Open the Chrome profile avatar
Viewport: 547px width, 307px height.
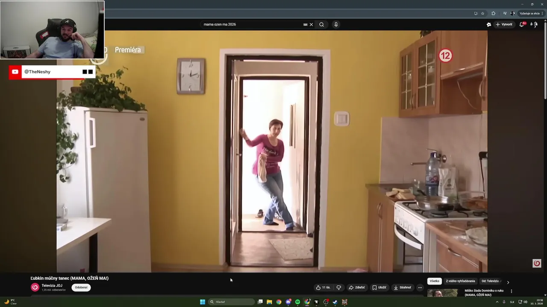point(512,13)
